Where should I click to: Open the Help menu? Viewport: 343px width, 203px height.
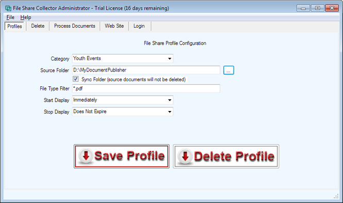pyautogui.click(x=26, y=17)
